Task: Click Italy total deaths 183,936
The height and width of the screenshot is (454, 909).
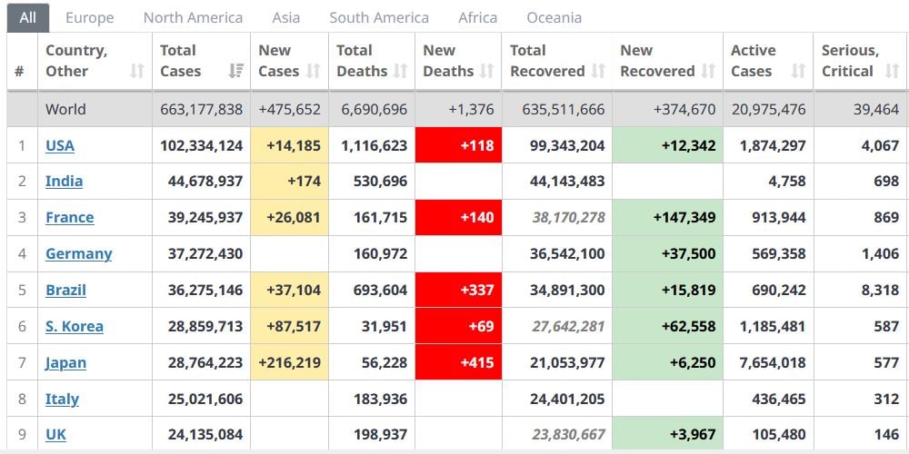Action: (x=380, y=399)
